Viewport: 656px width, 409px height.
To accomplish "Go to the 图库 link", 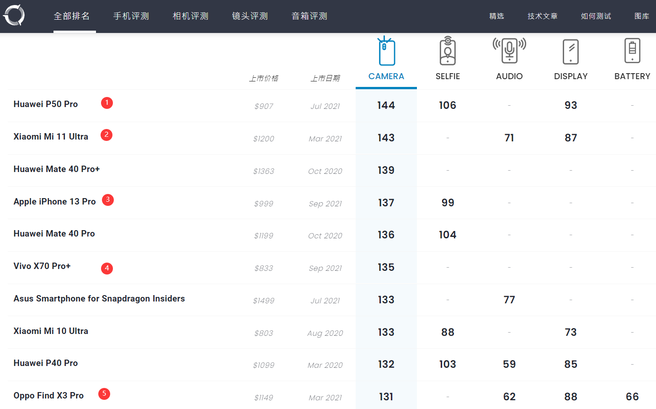I will 642,16.
